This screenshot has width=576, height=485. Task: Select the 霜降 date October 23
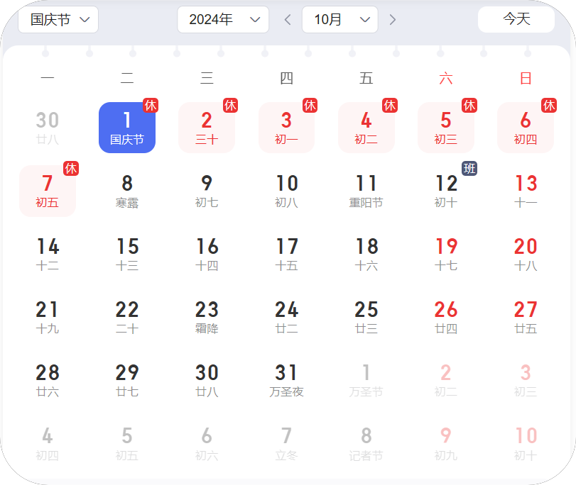pyautogui.click(x=207, y=316)
